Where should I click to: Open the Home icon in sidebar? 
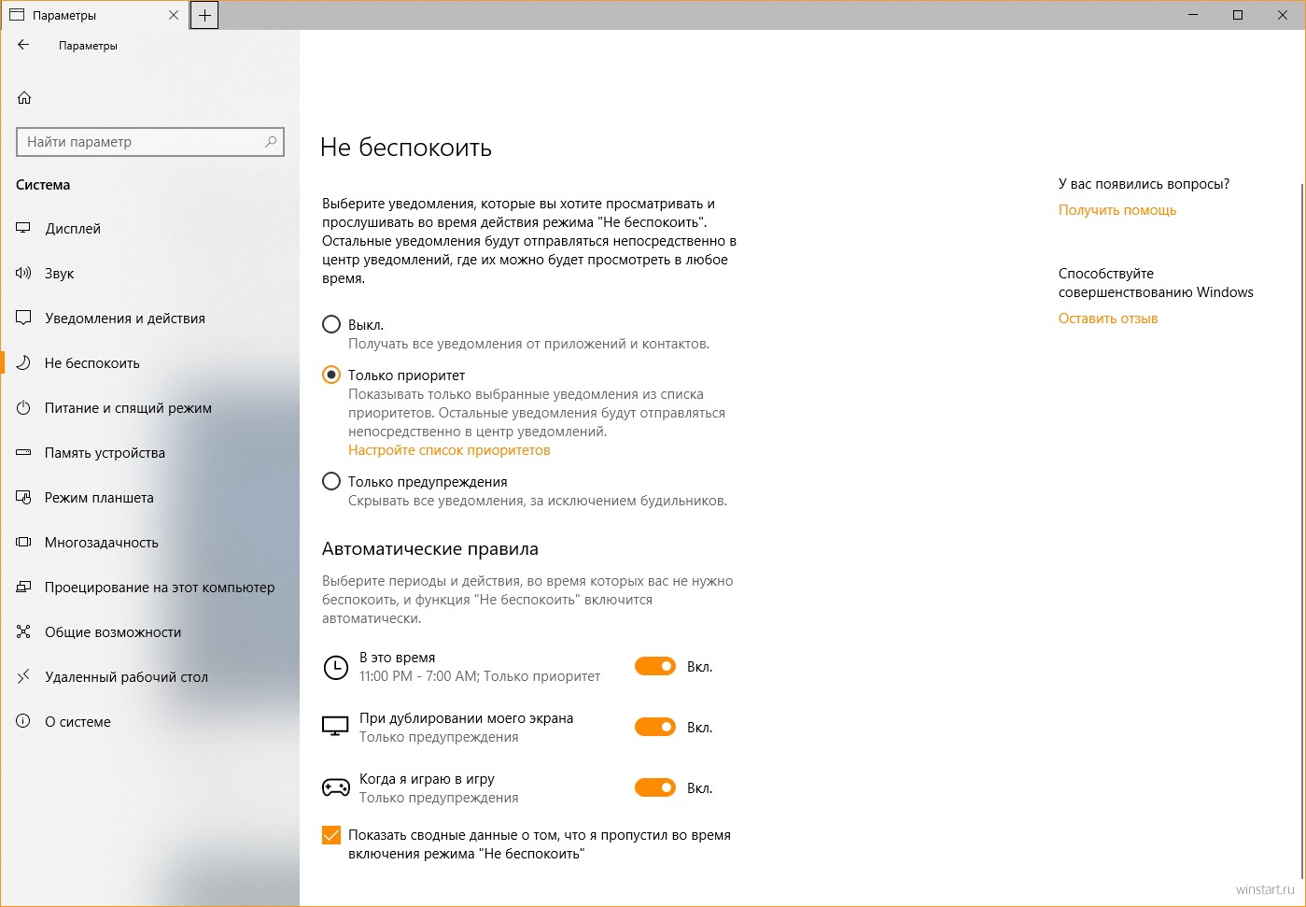pyautogui.click(x=24, y=98)
